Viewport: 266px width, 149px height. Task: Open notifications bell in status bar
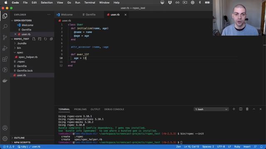(261, 147)
